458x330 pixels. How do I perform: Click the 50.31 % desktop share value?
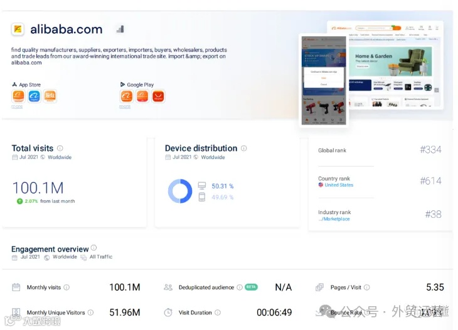coord(223,186)
